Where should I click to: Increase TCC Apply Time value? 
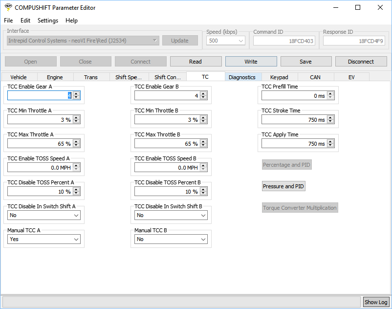[330, 142]
